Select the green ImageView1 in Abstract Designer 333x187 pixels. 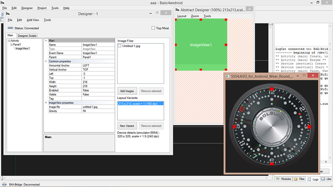click(x=201, y=45)
